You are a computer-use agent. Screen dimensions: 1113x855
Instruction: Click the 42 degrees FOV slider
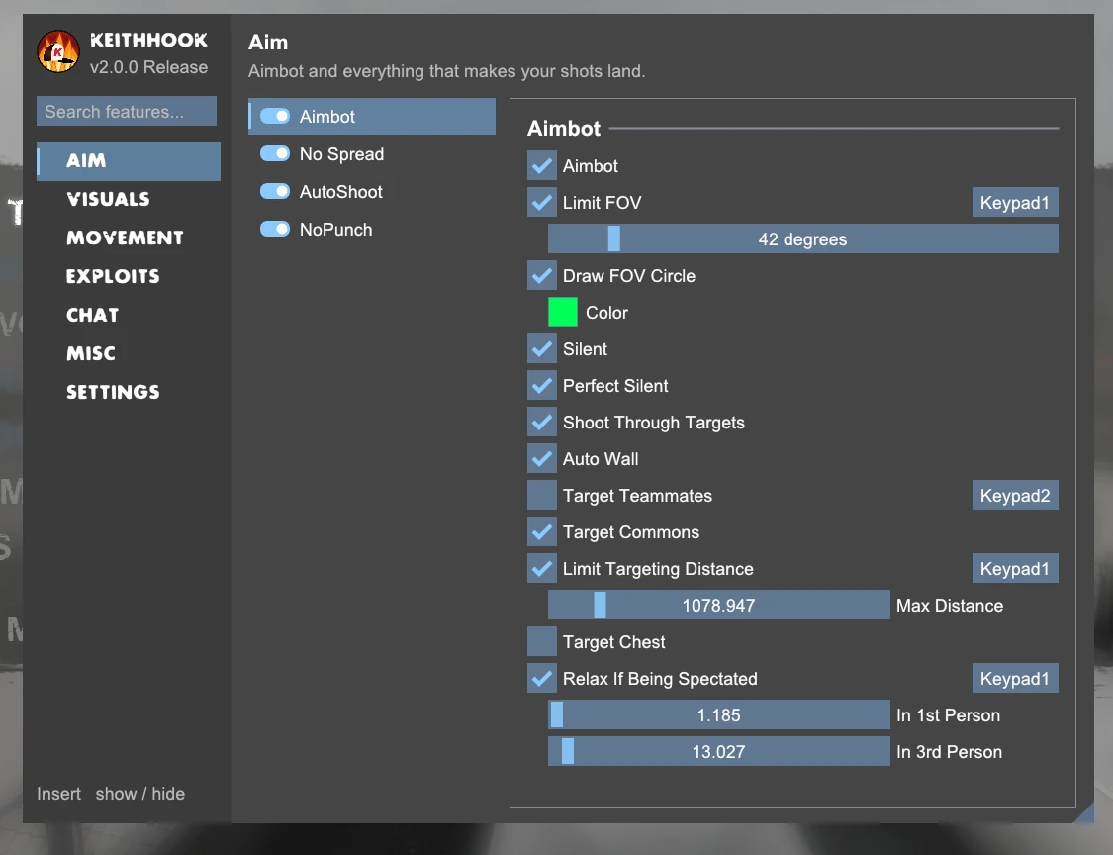[802, 238]
